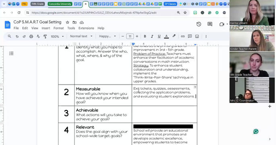Expand the side panel chevron arrow
The image size is (276, 145).
click(270, 139)
